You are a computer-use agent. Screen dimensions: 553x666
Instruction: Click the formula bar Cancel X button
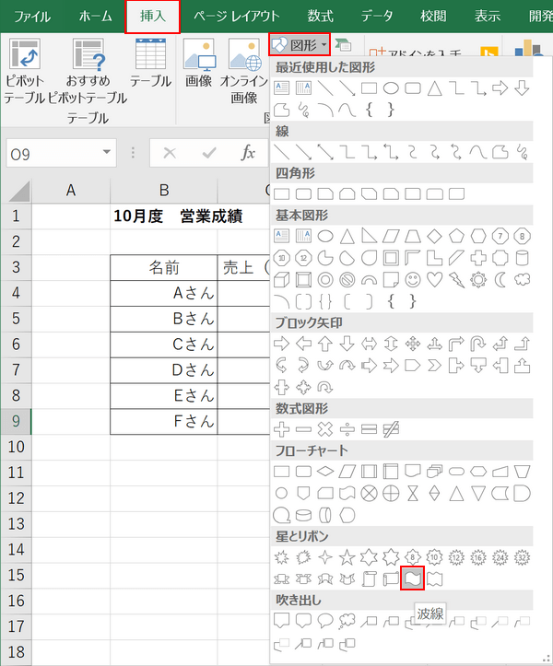click(x=170, y=153)
